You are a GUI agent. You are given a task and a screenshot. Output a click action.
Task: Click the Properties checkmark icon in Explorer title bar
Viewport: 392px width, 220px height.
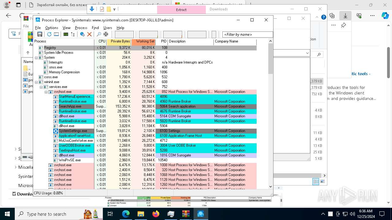coord(102,9)
